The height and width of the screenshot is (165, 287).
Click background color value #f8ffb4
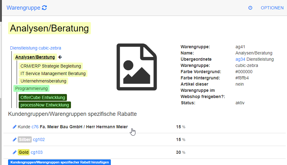click(242, 78)
